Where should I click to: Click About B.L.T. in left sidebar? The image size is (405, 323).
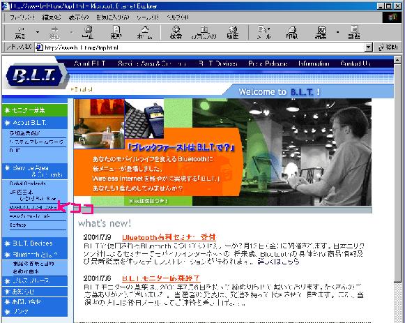click(x=35, y=123)
